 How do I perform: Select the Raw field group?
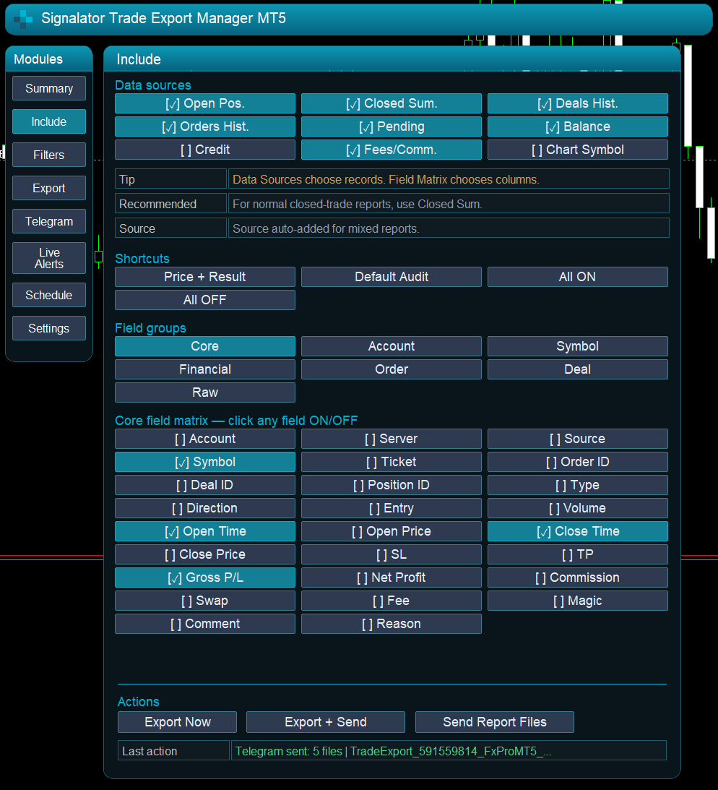205,392
